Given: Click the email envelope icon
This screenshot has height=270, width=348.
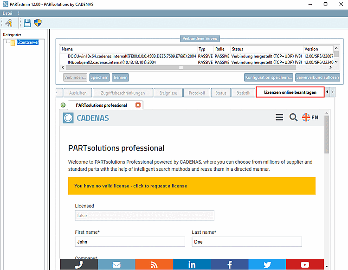Looking at the screenshot, I should point(116,264).
